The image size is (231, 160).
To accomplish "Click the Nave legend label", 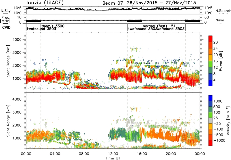I will point(219,20).
